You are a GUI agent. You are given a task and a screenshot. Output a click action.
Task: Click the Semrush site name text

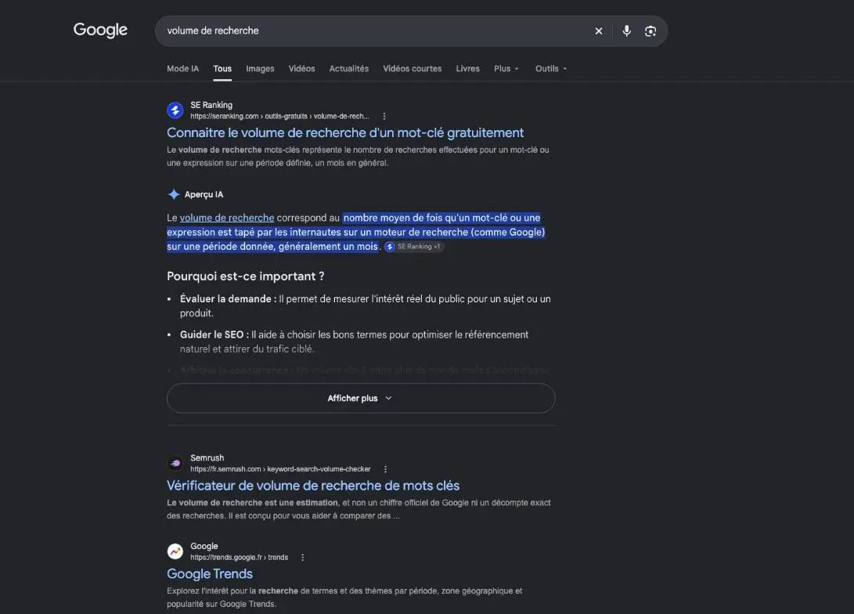(x=207, y=458)
